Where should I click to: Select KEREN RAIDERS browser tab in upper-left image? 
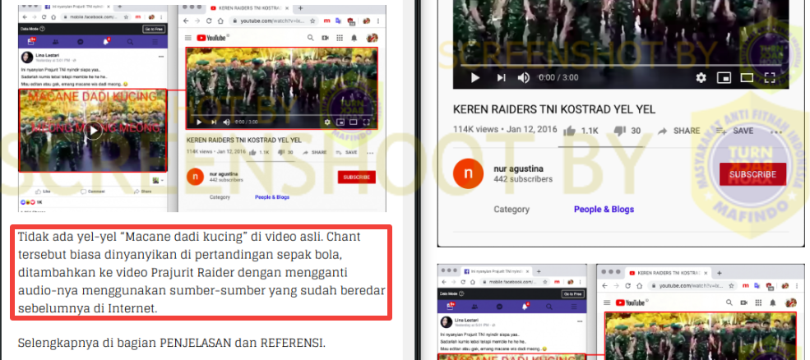pos(251,8)
